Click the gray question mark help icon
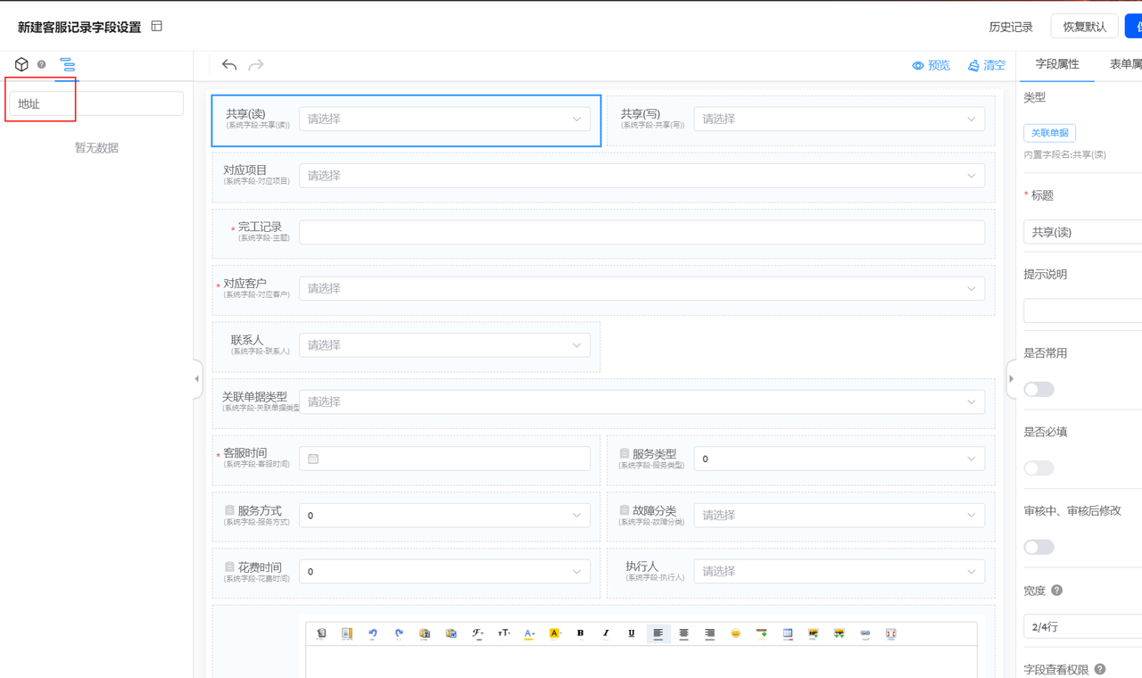 pos(41,64)
